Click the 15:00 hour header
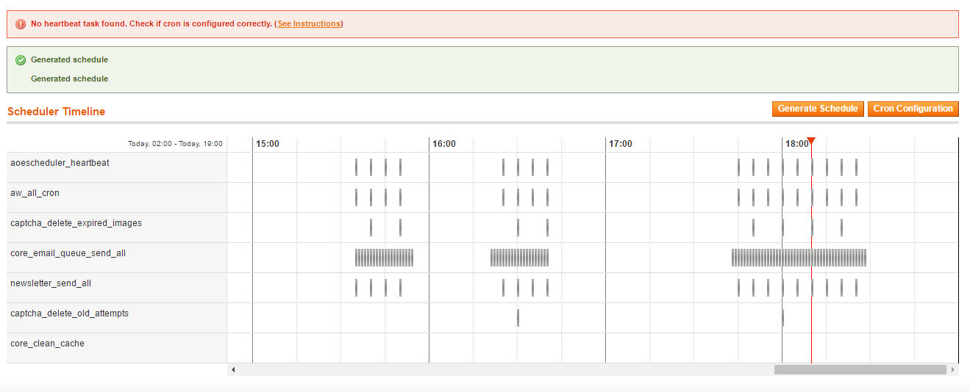 [268, 144]
